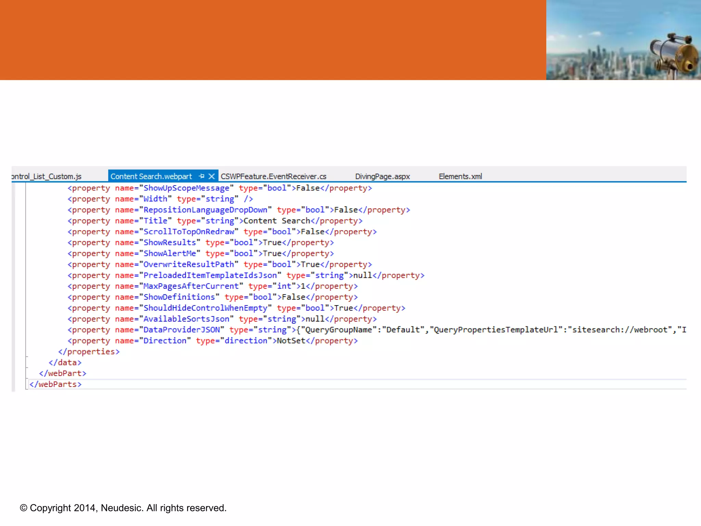The width and height of the screenshot is (701, 526).
Task: Switch to CSWPFeature.EventReceiver.cs tab
Action: (273, 176)
